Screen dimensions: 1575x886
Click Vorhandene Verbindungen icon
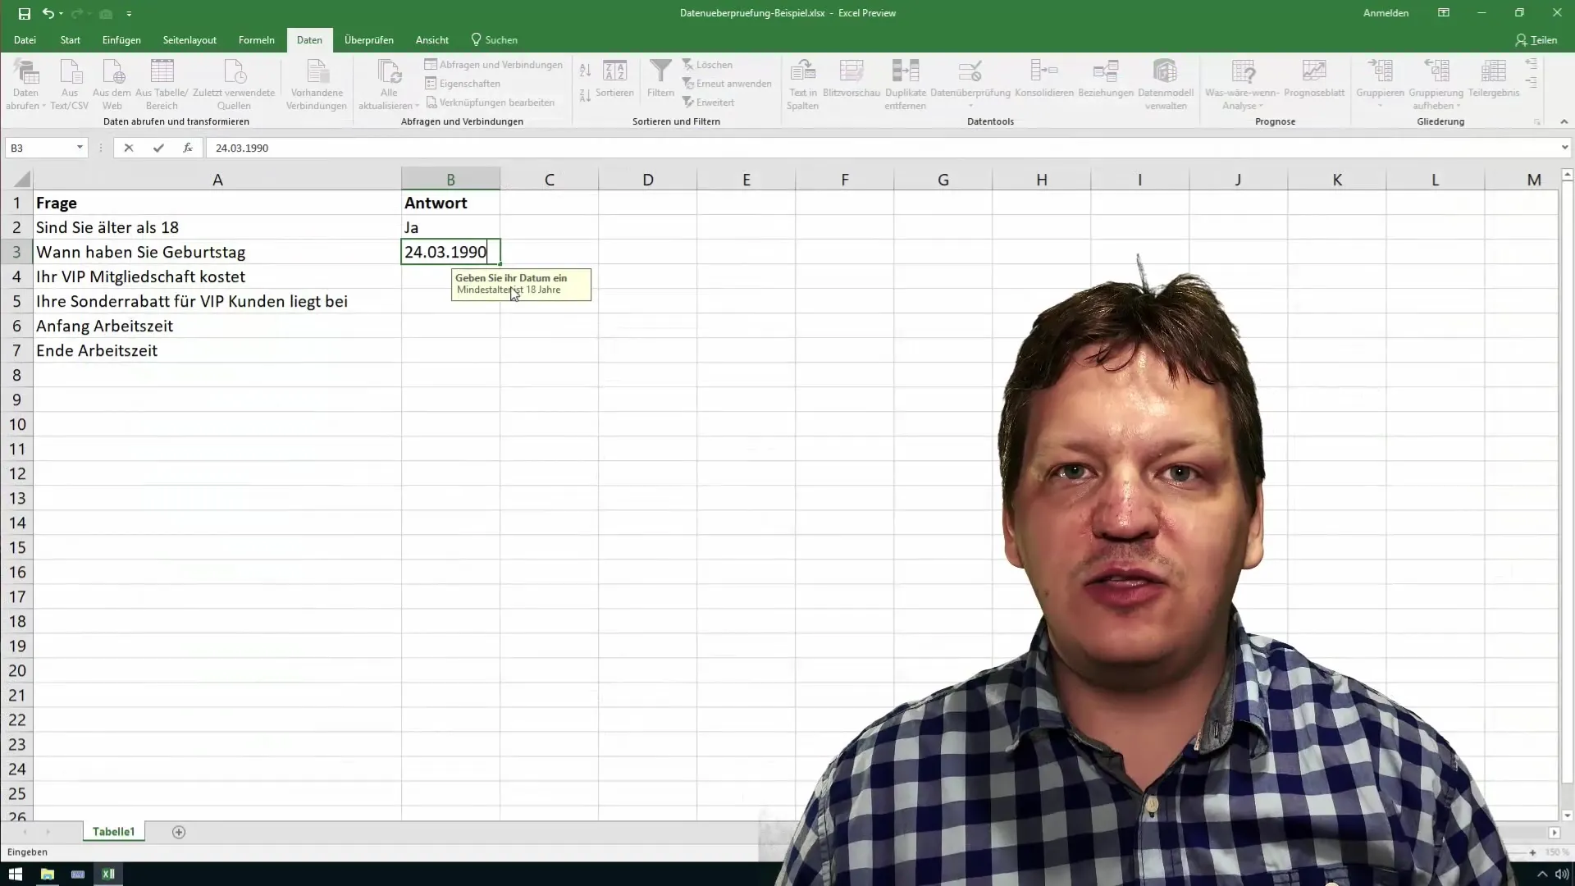point(317,85)
